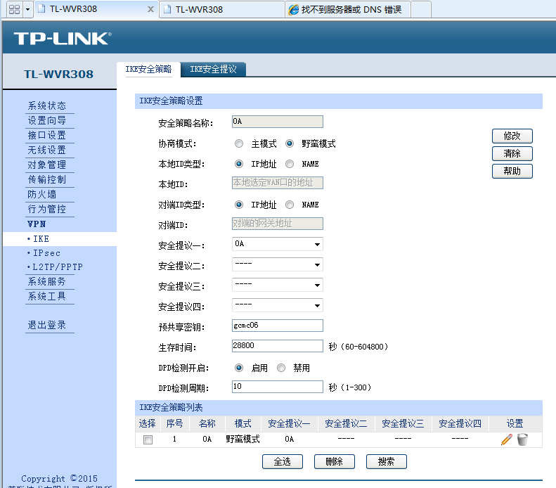The height and width of the screenshot is (488, 556).
Task: Click the VPN sidebar section
Action: point(37,224)
